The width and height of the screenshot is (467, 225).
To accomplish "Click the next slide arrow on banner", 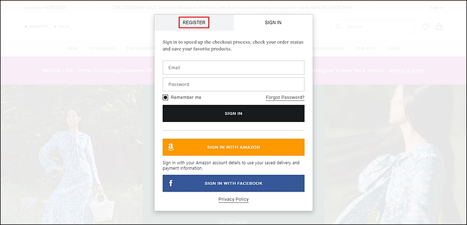I will click(453, 188).
